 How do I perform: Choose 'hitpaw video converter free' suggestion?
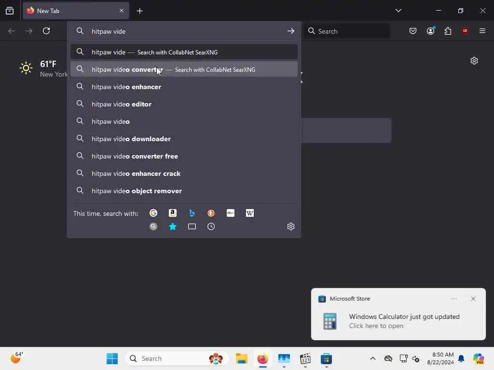[x=184, y=156]
